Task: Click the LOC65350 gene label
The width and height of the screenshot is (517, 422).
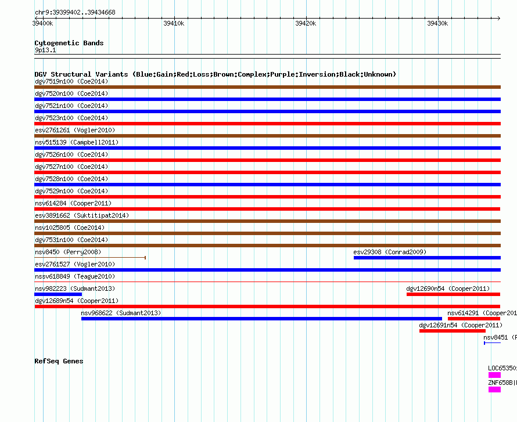Action: (x=502, y=368)
